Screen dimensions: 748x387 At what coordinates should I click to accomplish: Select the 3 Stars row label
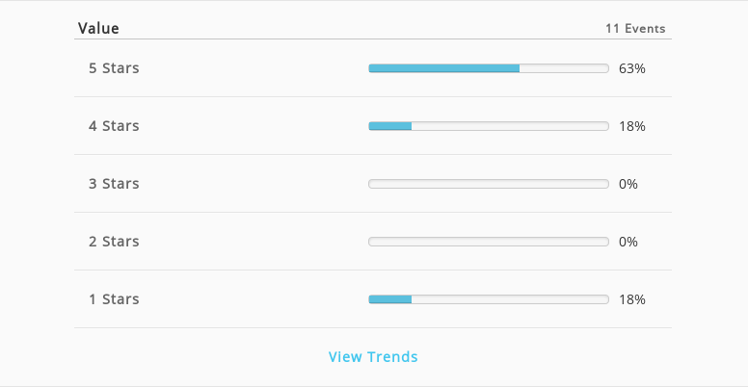point(114,184)
